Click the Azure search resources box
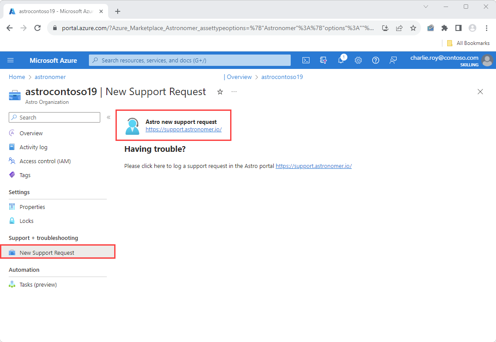Viewport: 496px width, 342px height. pyautogui.click(x=190, y=60)
